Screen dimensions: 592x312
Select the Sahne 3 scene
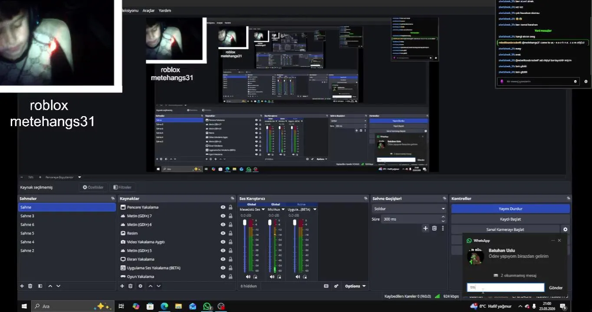pyautogui.click(x=67, y=216)
